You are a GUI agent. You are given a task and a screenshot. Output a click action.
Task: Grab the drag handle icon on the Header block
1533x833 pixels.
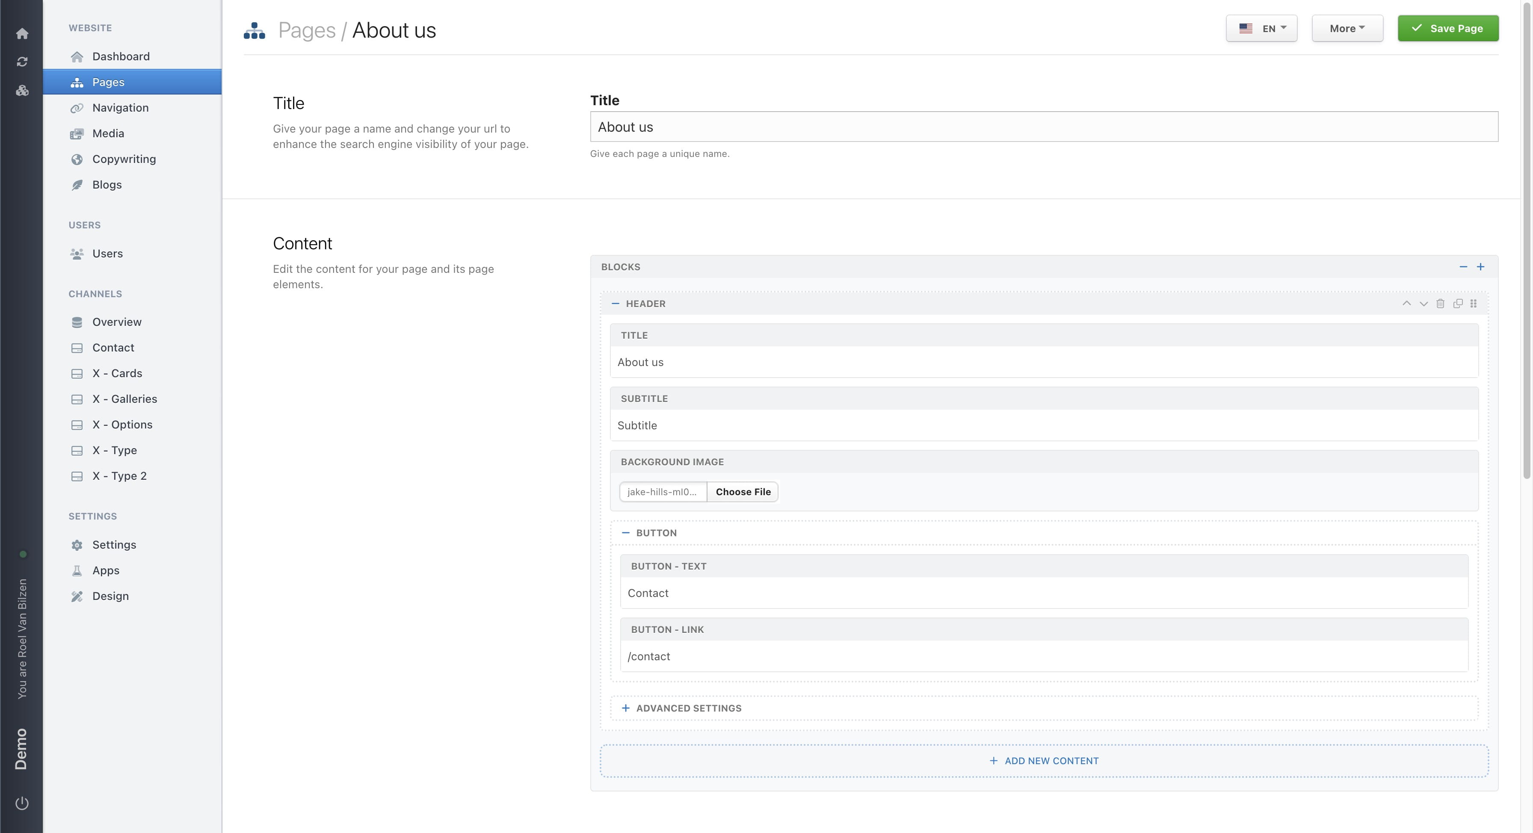1474,304
